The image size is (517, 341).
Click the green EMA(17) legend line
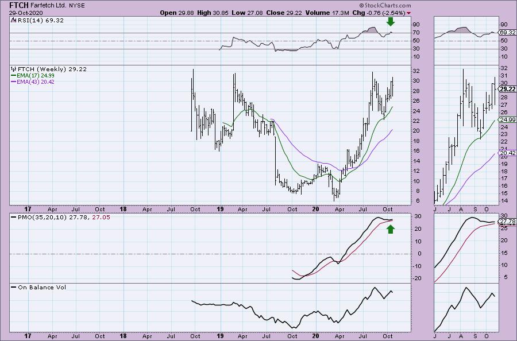point(14,76)
